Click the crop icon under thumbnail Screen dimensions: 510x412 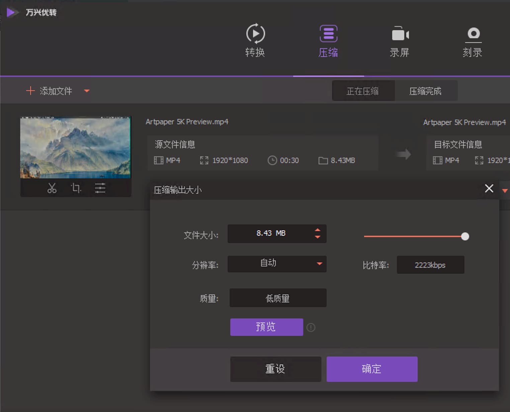point(76,188)
